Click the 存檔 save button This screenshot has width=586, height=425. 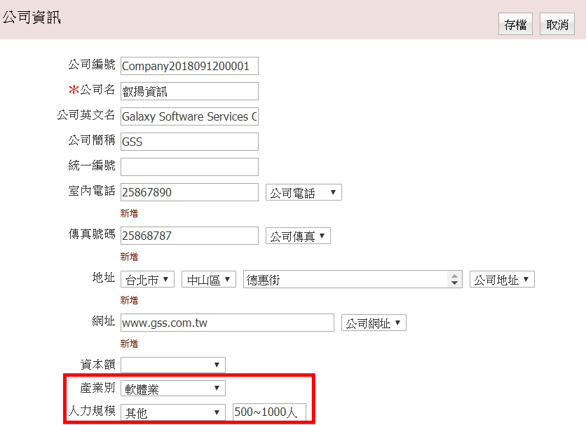(515, 24)
